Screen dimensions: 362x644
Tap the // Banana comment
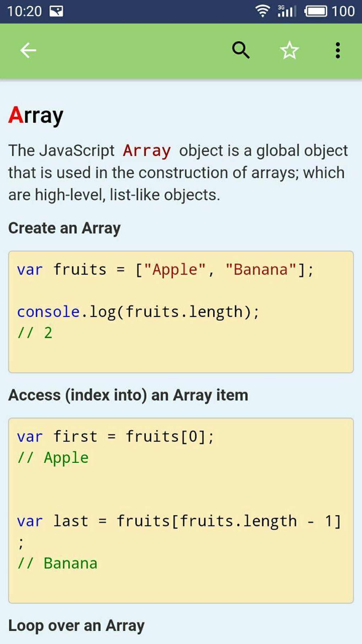57,563
